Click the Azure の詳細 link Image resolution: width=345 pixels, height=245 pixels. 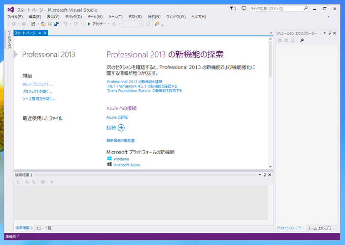[117, 117]
